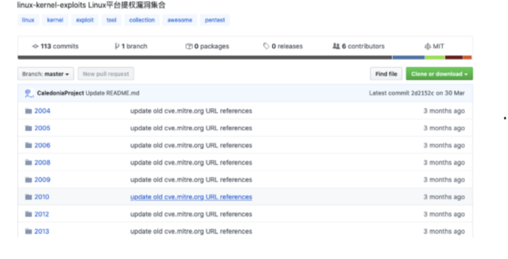
Task: Click '3 months ago' in 2009 row
Action: 444,180
